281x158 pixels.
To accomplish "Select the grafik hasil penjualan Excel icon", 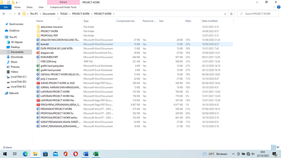I will point(38,66).
